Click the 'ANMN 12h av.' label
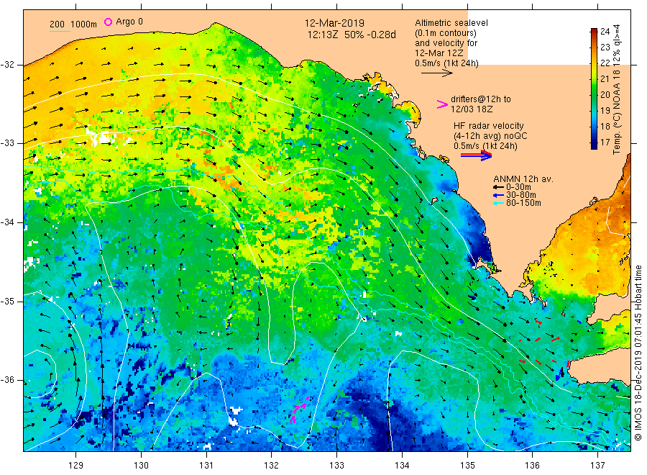 pyautogui.click(x=523, y=179)
